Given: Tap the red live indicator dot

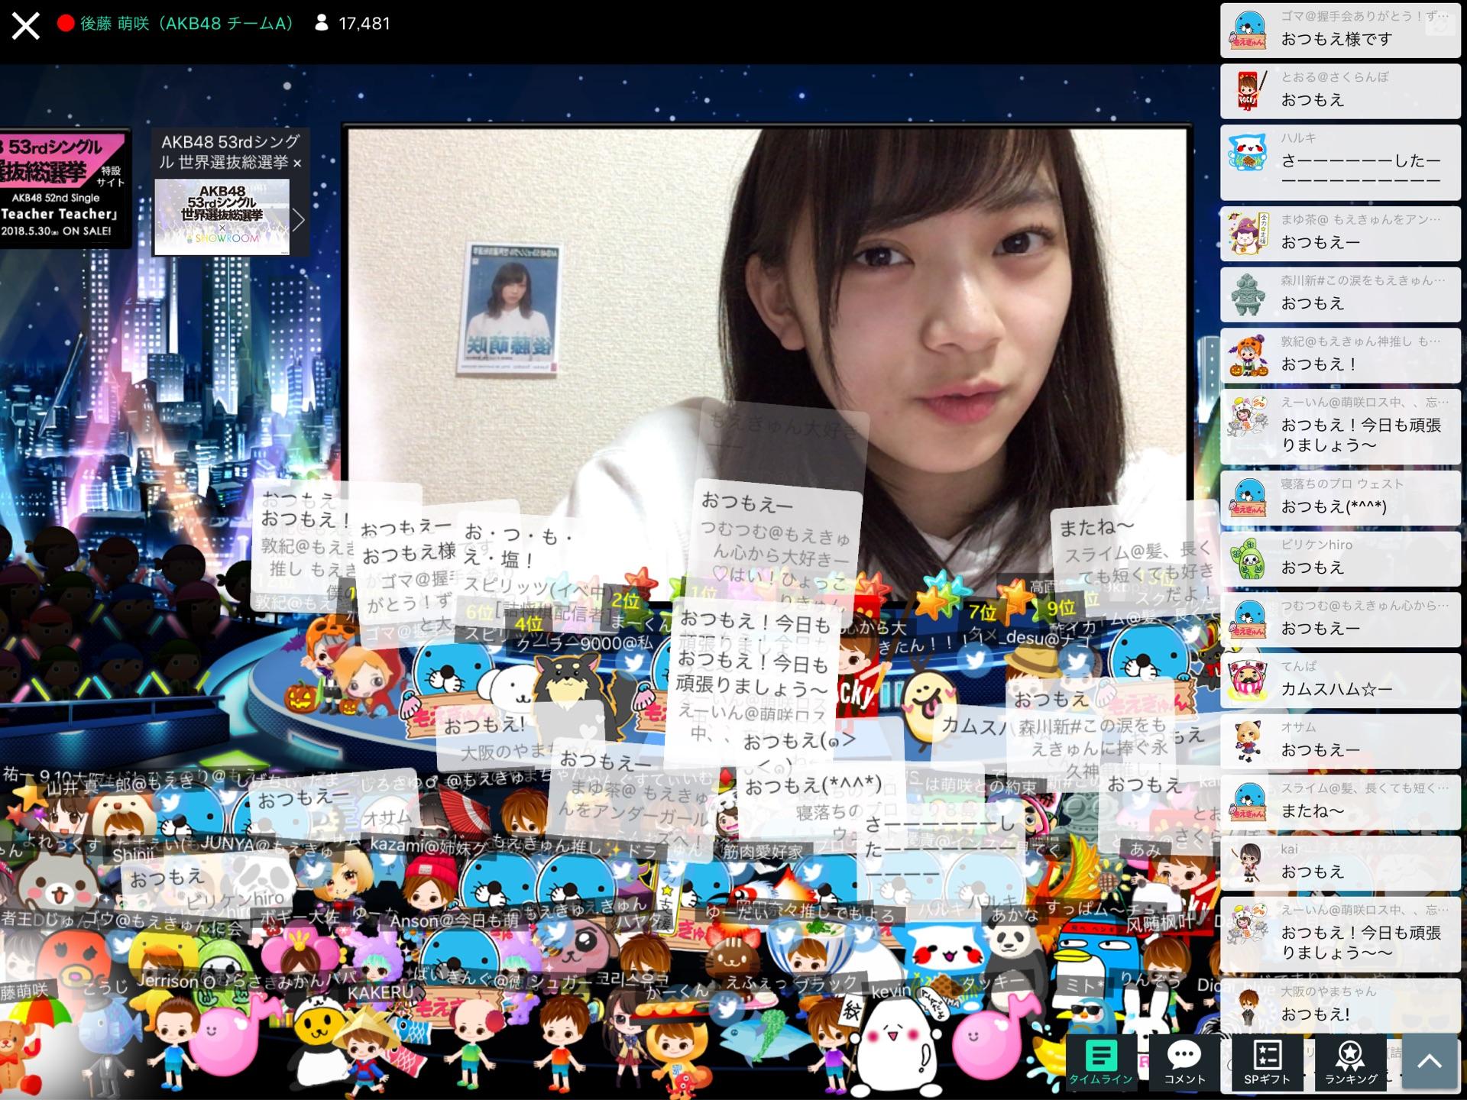Looking at the screenshot, I should point(66,24).
